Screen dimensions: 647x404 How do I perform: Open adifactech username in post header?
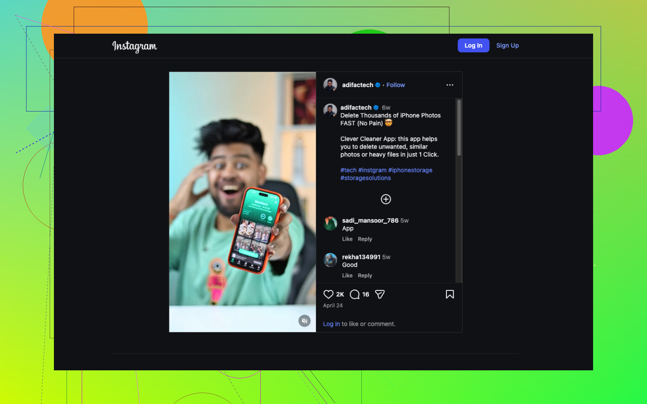pos(358,85)
